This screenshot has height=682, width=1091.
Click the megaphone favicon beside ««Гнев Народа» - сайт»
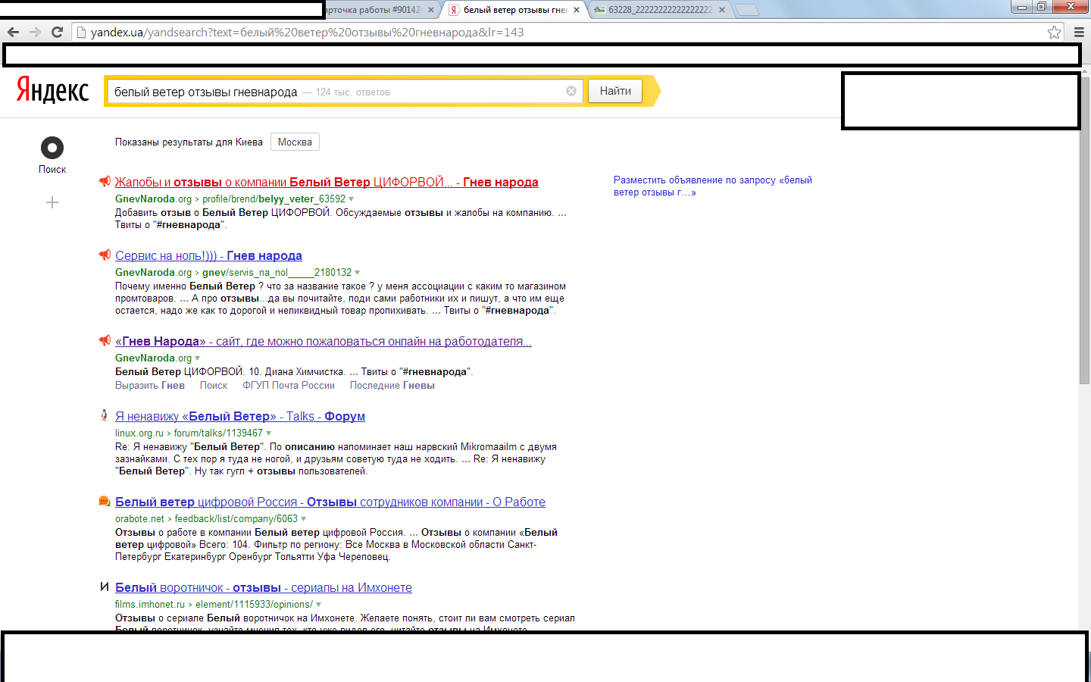click(105, 340)
